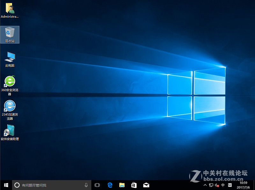
Task: Switch input language 中 indicator
Action: coord(223,185)
